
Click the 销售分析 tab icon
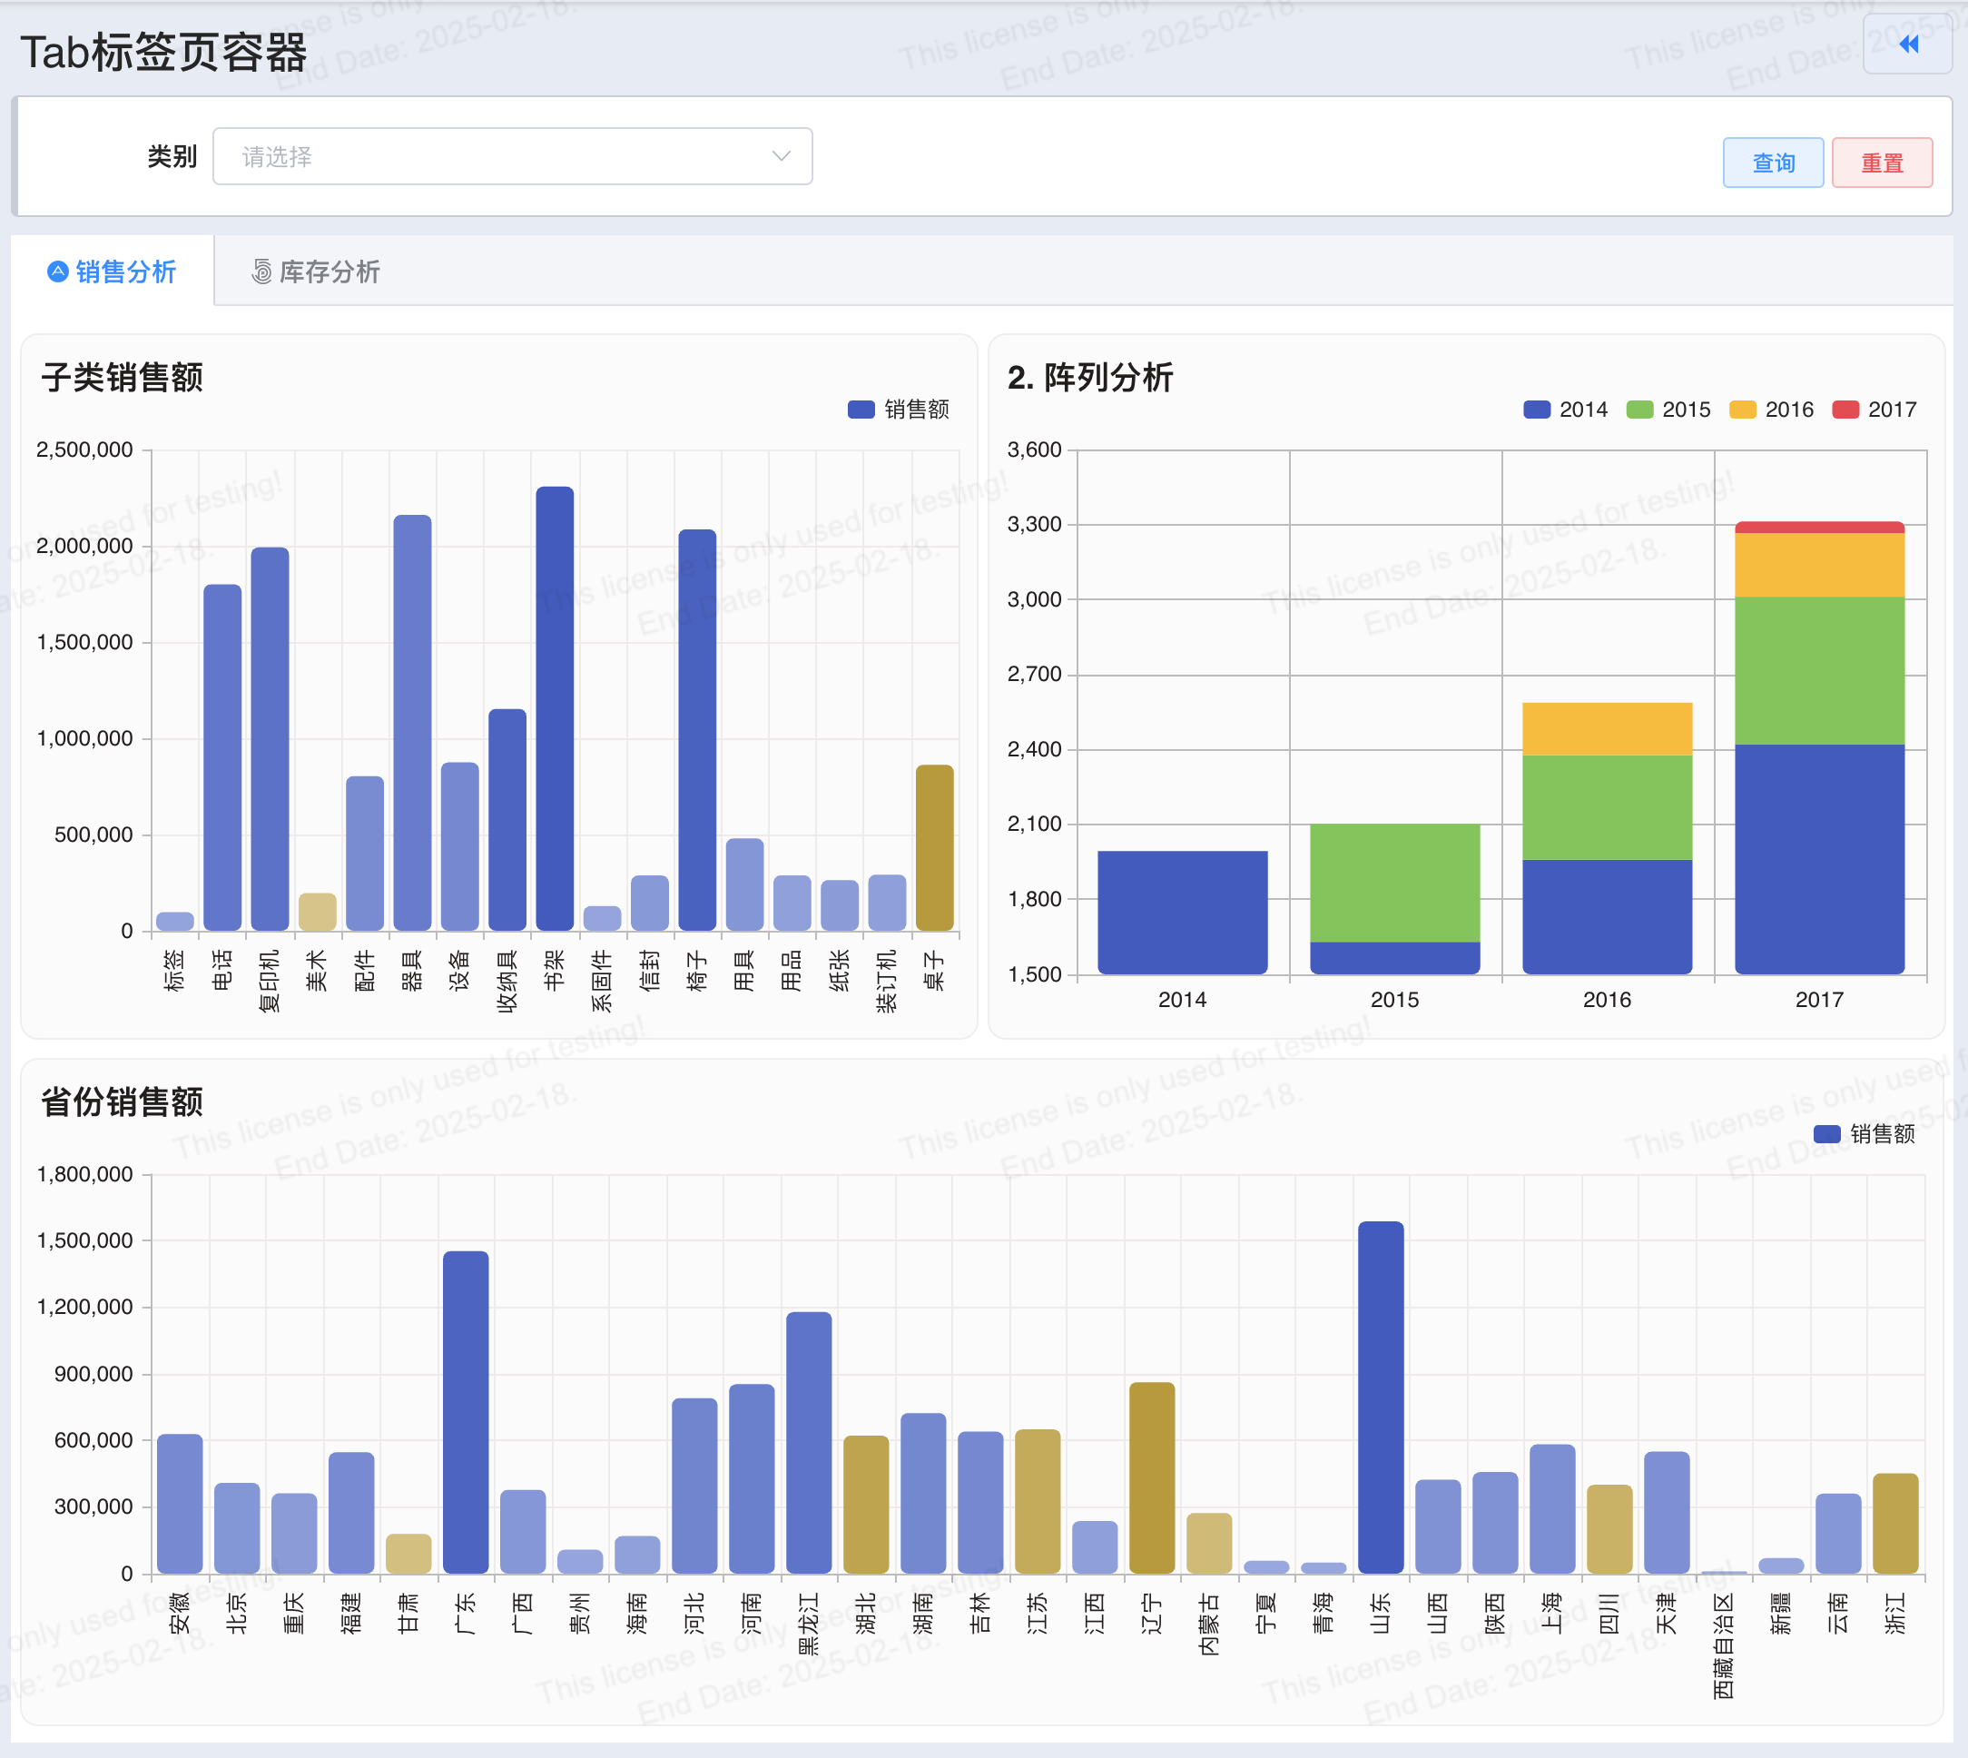(x=58, y=272)
